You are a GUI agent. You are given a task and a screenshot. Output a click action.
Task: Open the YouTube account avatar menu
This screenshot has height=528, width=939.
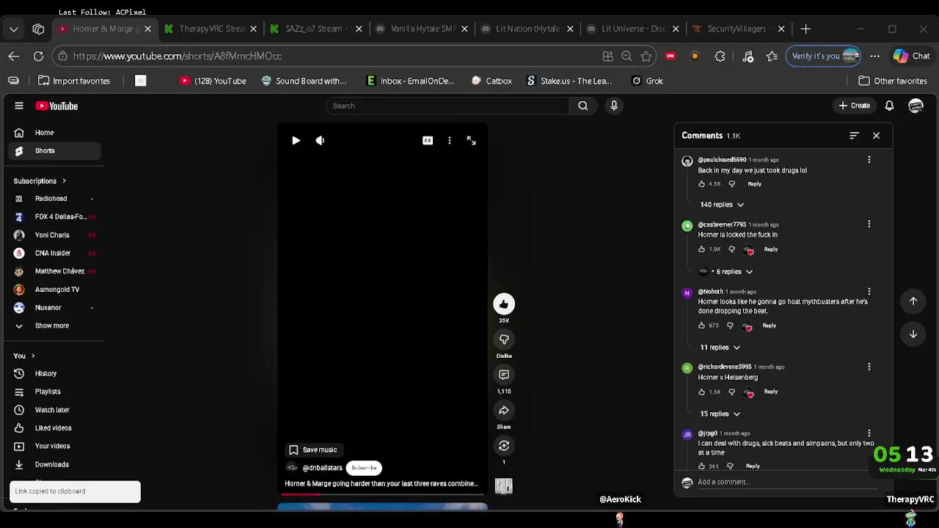pyautogui.click(x=916, y=106)
